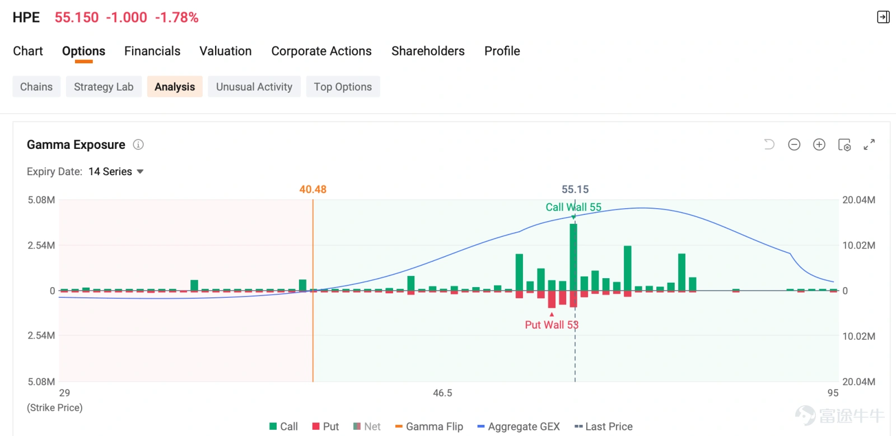Open chart settings icon
This screenshot has height=436, width=896.
pyautogui.click(x=844, y=144)
